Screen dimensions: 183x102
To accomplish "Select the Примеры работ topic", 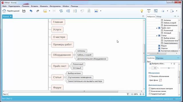I will pyautogui.click(x=62, y=44).
